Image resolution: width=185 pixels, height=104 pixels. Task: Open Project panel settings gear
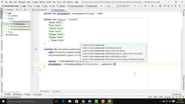(25, 10)
